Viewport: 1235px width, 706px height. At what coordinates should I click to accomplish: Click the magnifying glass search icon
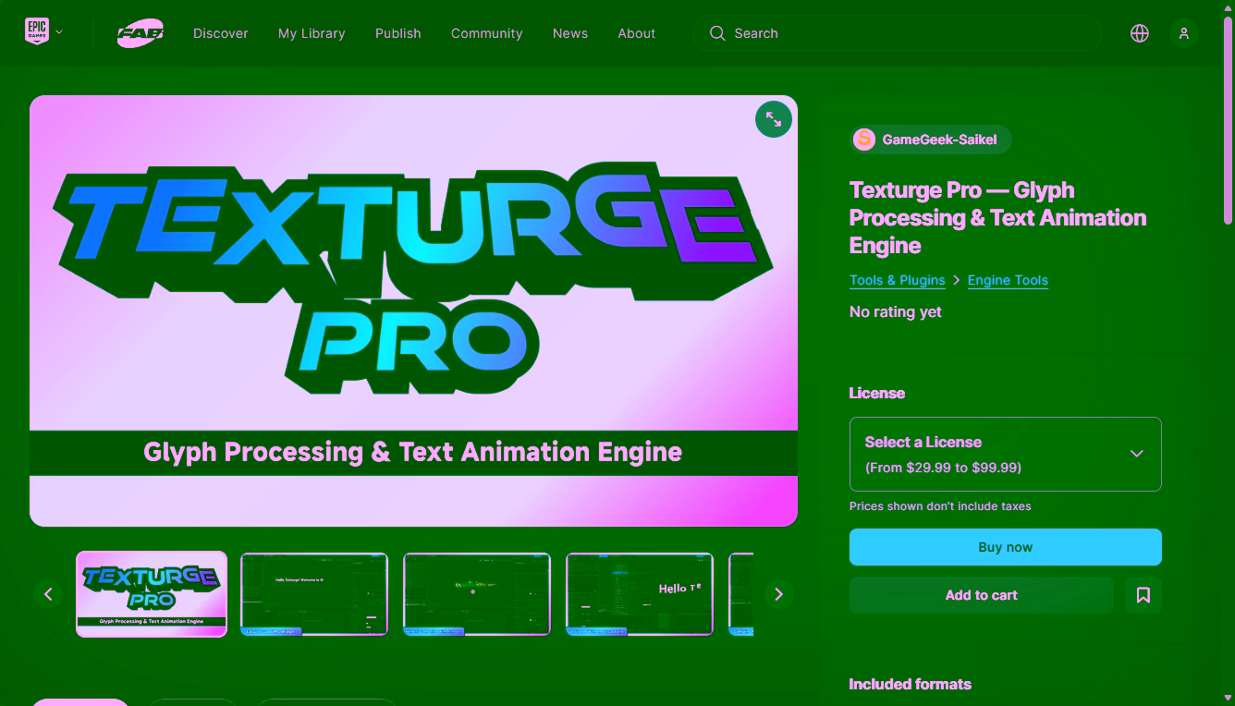[x=717, y=33]
